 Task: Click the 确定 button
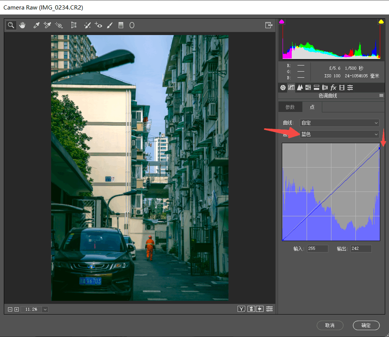[366, 325]
